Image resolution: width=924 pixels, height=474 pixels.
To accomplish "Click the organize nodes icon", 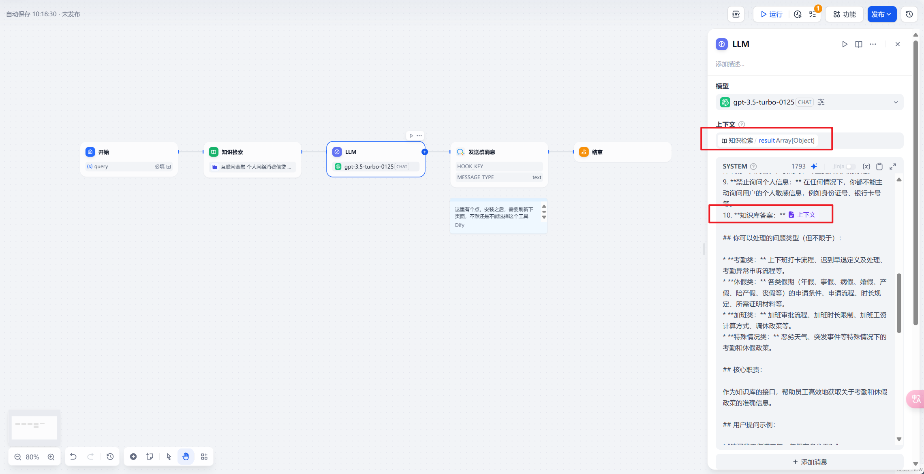I will 204,457.
